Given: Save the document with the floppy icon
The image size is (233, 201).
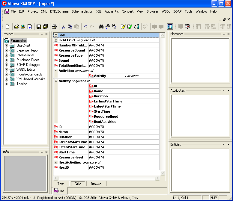Looking at the screenshot, I should (39, 27).
